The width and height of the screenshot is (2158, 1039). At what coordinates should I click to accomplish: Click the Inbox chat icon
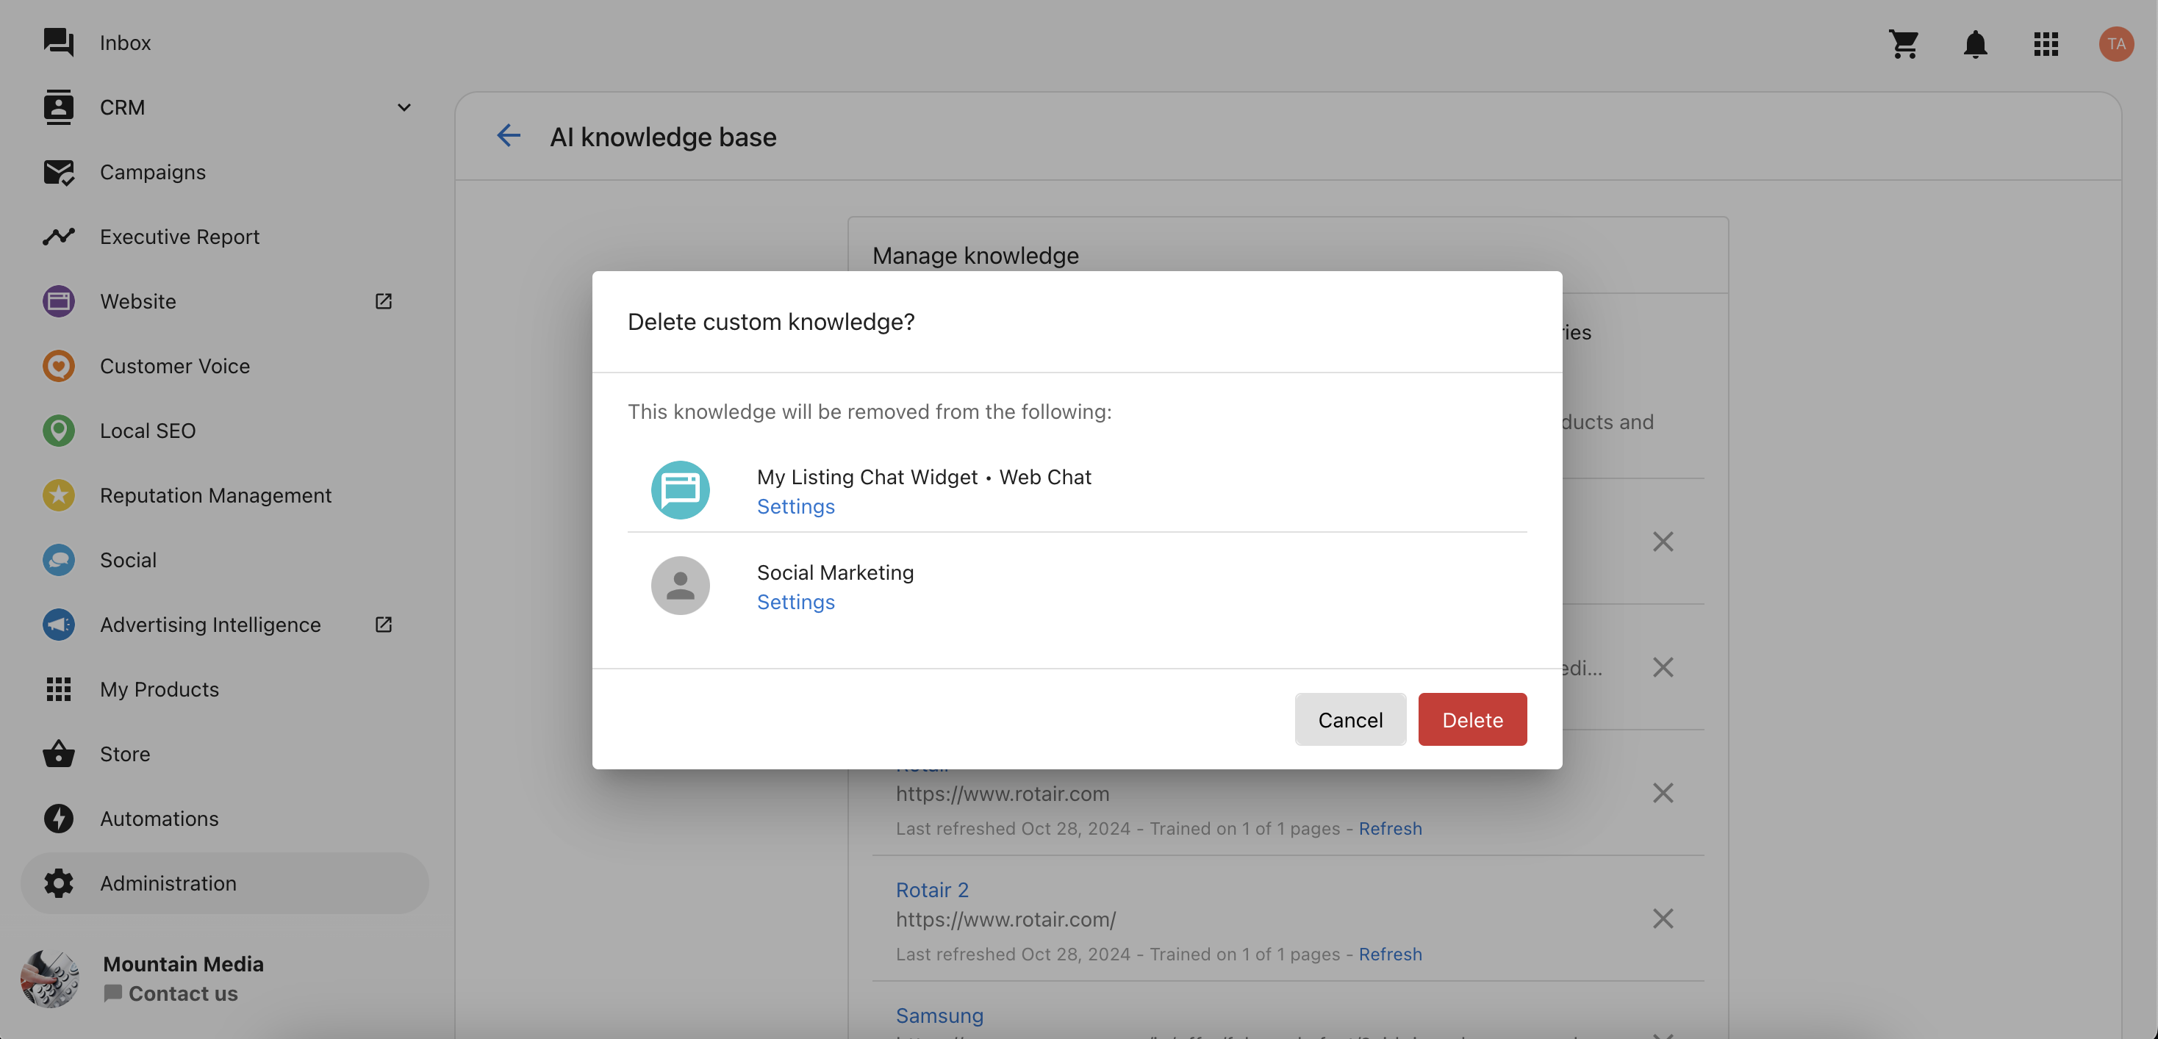click(59, 43)
